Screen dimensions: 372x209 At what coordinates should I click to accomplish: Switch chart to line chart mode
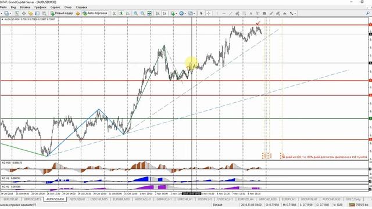coord(128,13)
